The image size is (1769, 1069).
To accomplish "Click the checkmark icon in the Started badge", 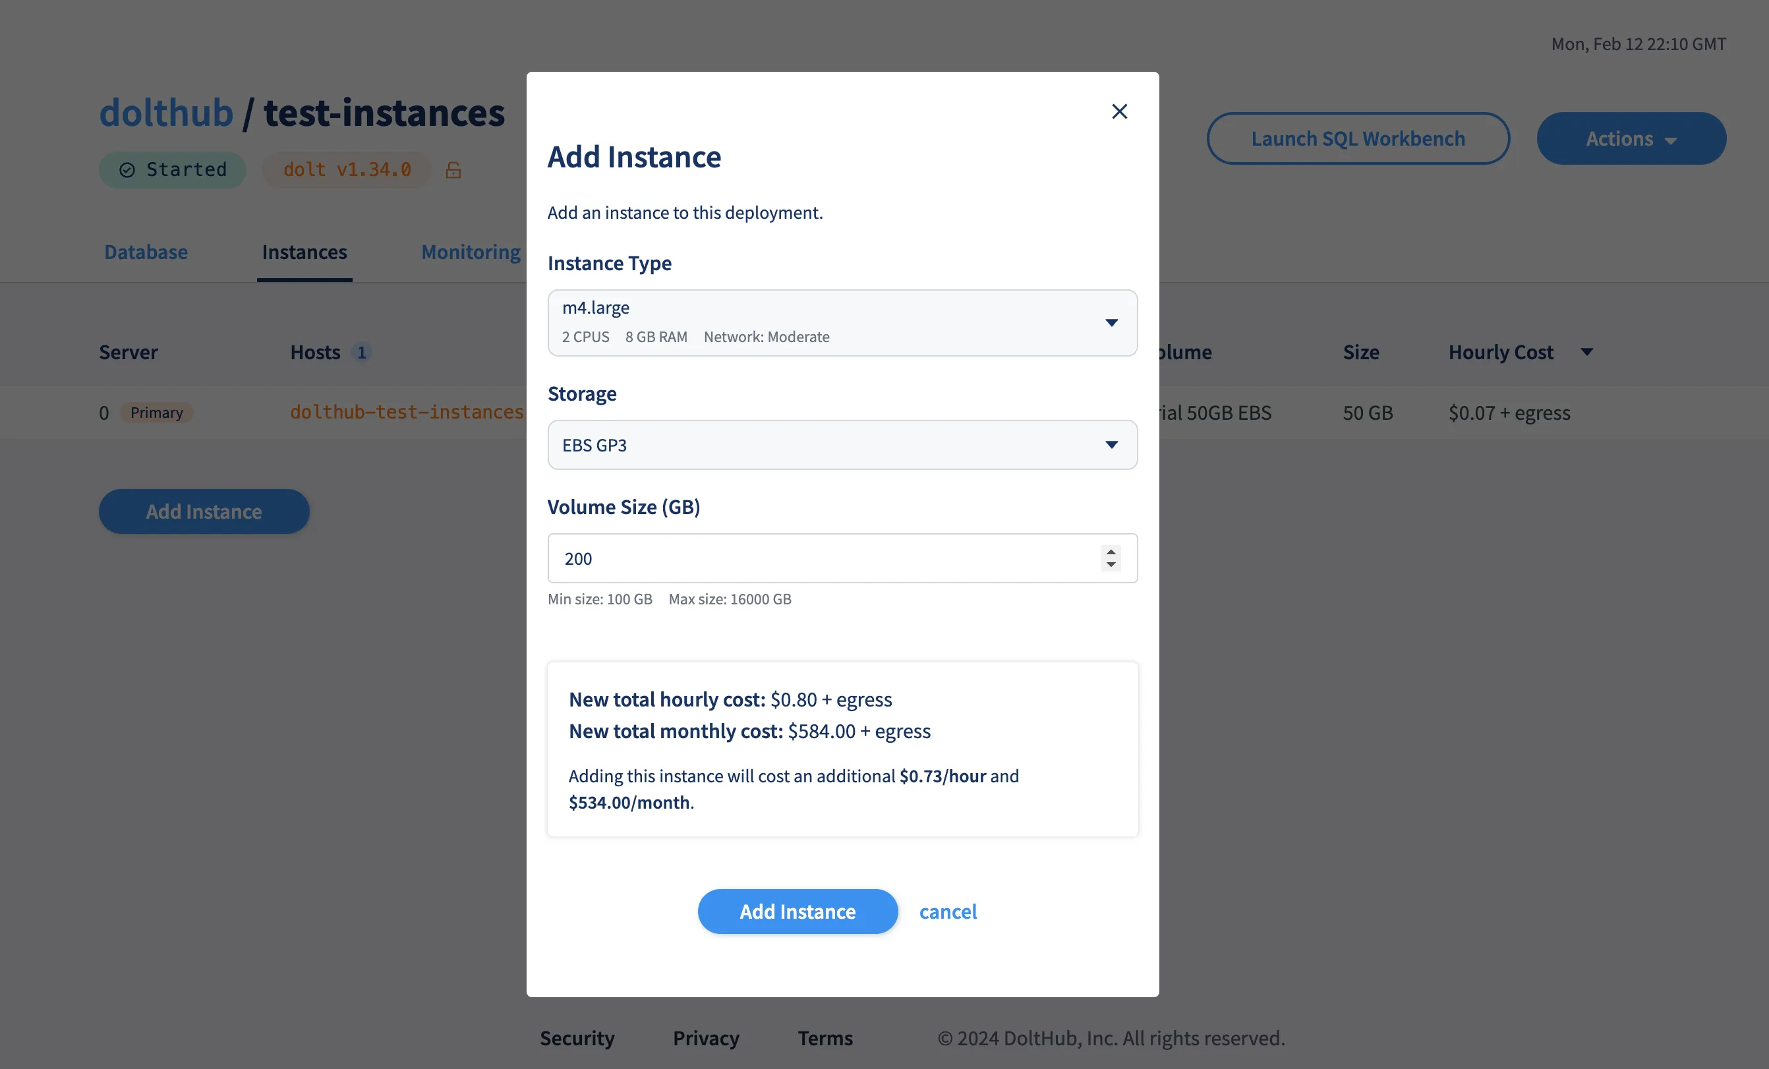I will (x=127, y=169).
